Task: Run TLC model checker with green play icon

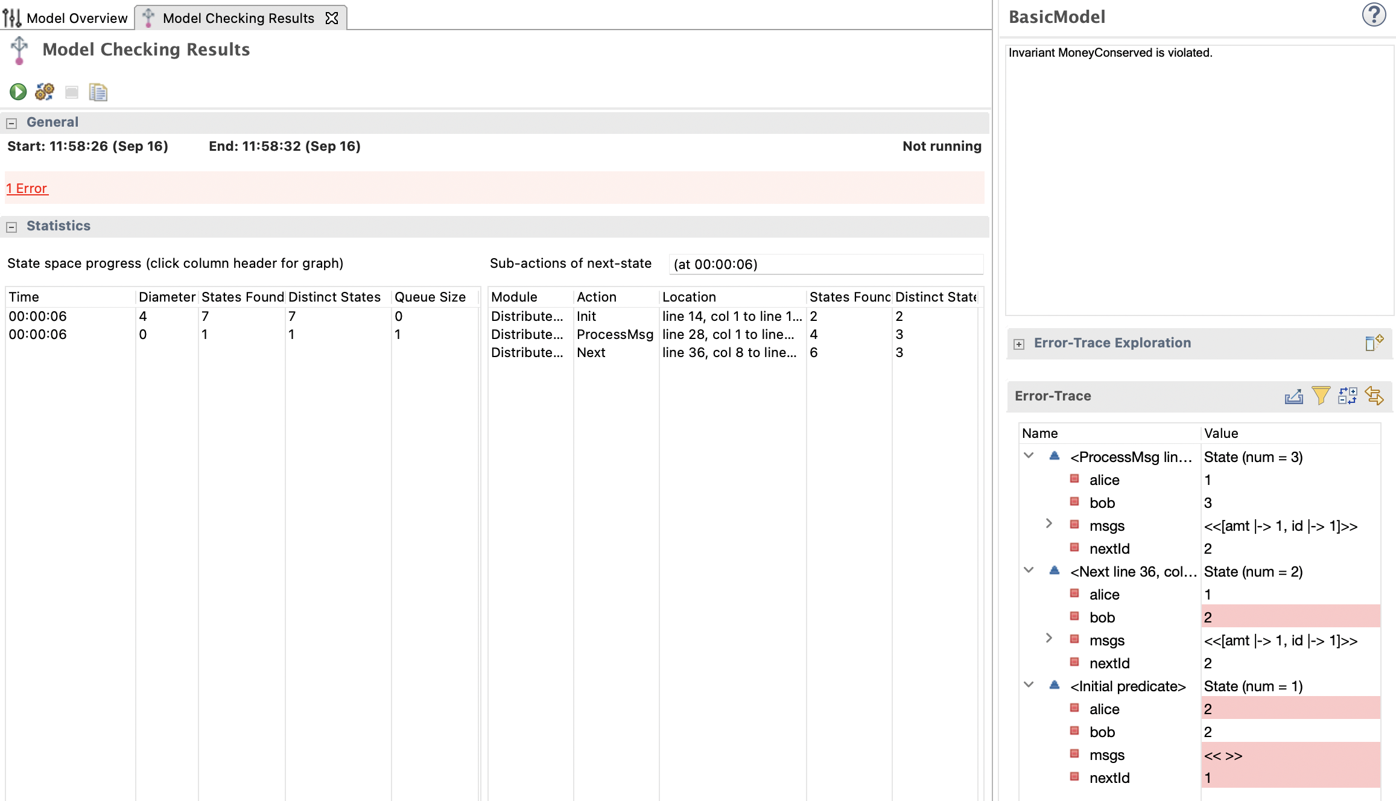Action: [18, 92]
